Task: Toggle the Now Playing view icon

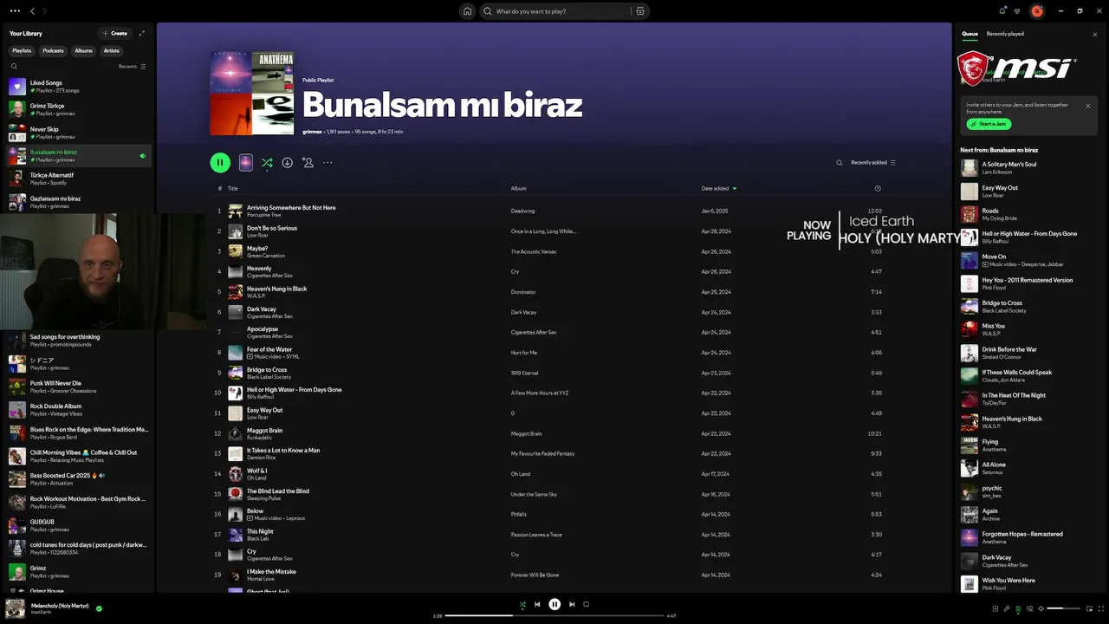Action: pyautogui.click(x=996, y=608)
